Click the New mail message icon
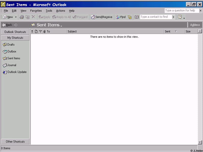 click(x=5, y=17)
